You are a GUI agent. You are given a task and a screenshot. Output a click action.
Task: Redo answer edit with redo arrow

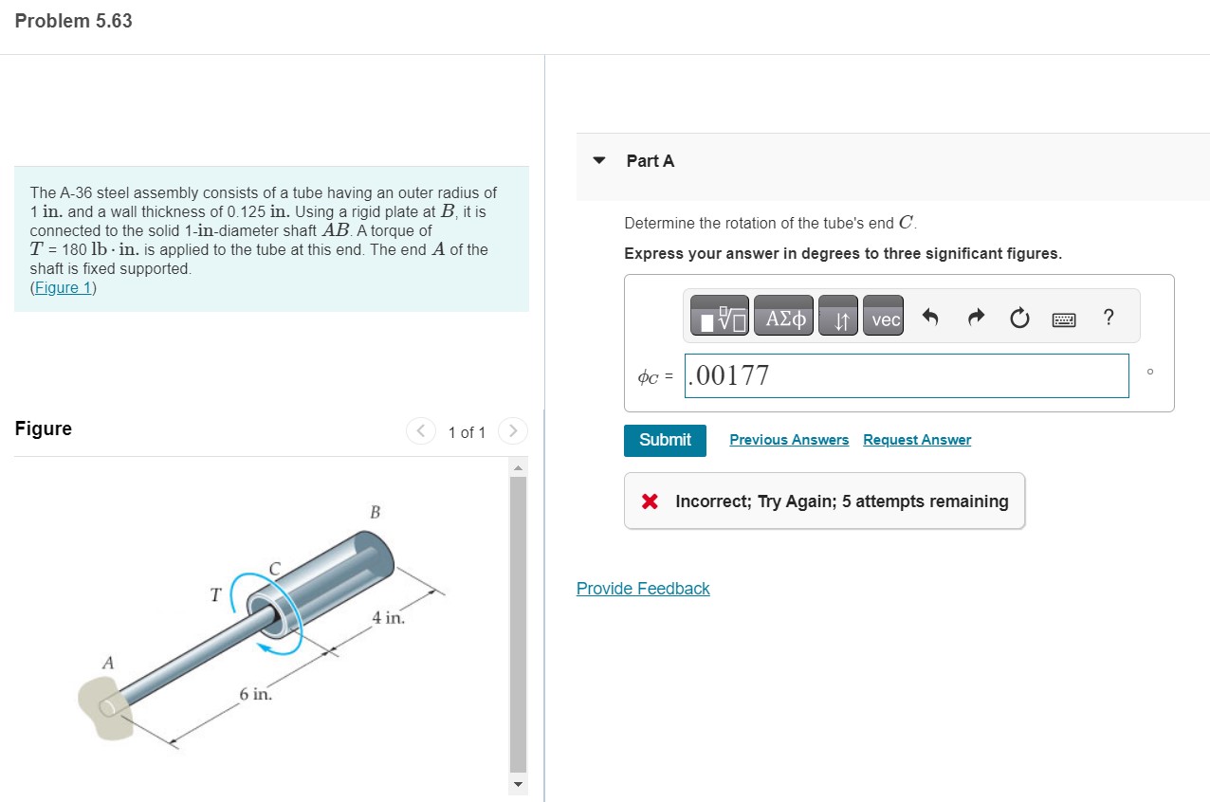click(x=975, y=319)
